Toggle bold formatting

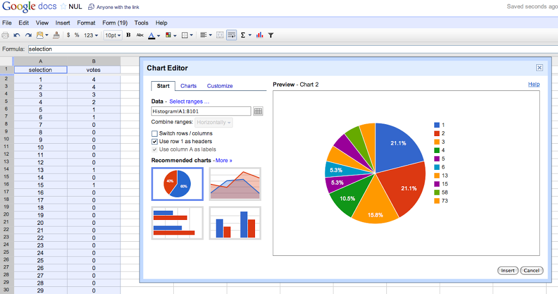(129, 35)
